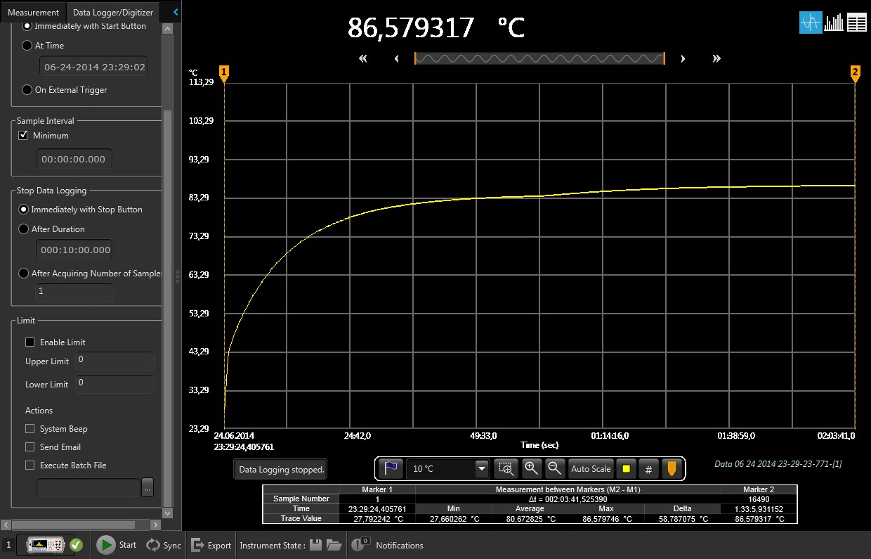Switch to histogram view icon
Viewport: 871px width, 559px height.
834,23
